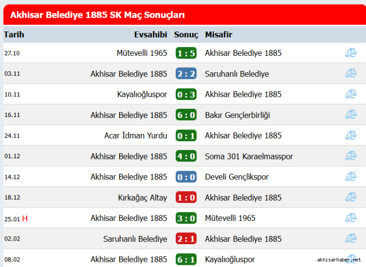Click scales icon in 25.01 Mütevelli 1965 row
The height and width of the screenshot is (267, 366).
(x=351, y=218)
